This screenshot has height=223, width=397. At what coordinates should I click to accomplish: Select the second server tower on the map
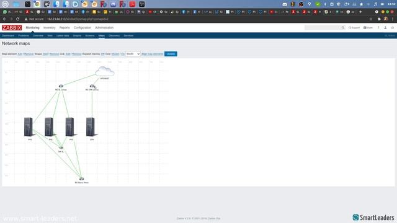tap(50, 127)
